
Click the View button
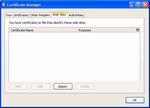coord(18,86)
